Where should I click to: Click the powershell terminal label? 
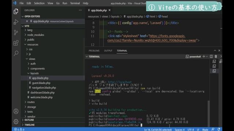[193, 57]
